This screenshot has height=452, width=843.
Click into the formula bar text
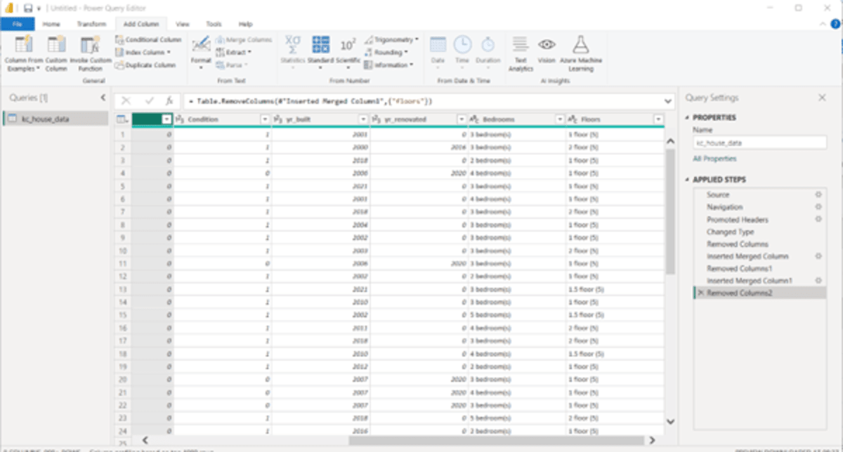pos(421,101)
